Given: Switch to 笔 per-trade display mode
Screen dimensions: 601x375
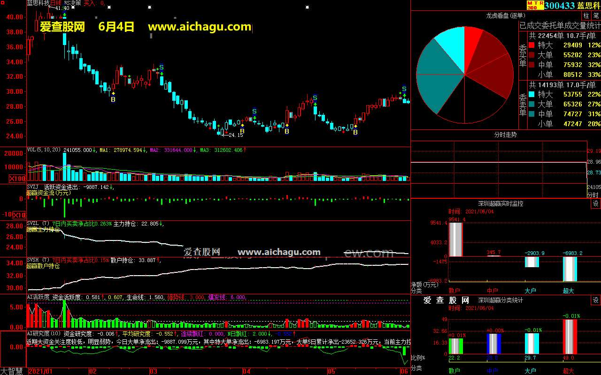Looking at the screenshot, I should coord(596,15).
